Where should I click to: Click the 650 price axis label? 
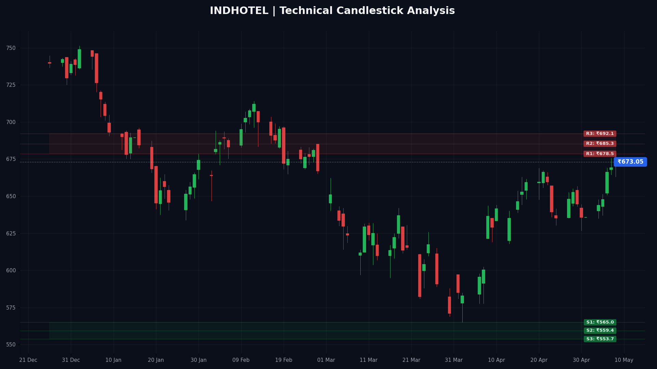click(11, 196)
